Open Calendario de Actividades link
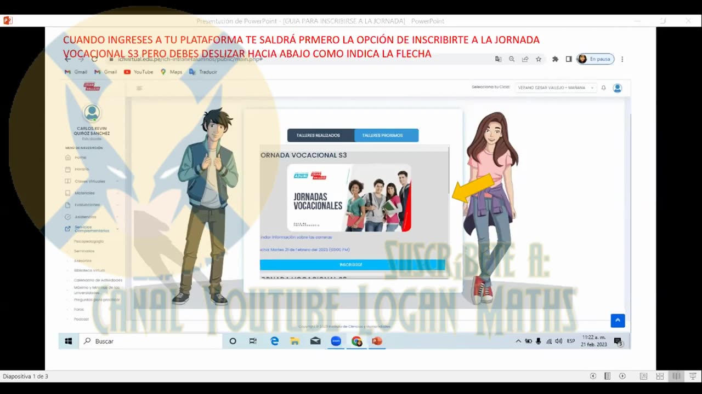 [x=98, y=280]
